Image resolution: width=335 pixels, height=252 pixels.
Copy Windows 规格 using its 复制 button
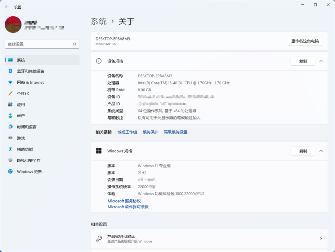click(x=303, y=151)
